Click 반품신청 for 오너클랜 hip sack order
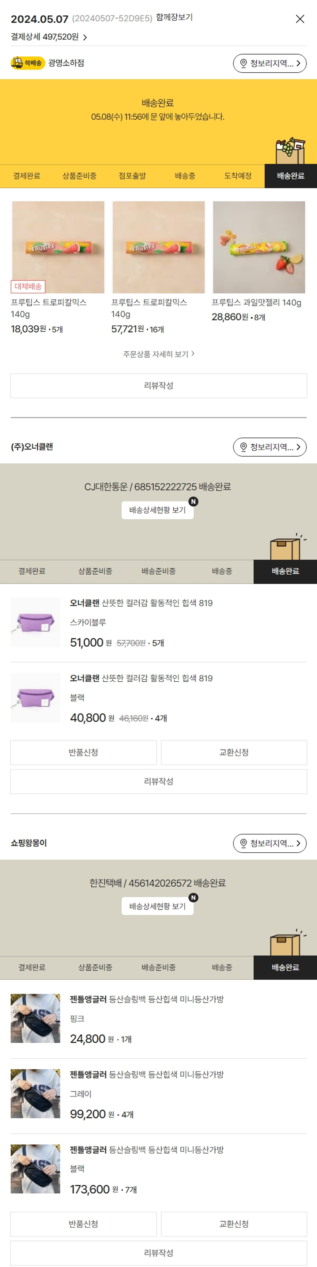The height and width of the screenshot is (1267, 317). (84, 752)
